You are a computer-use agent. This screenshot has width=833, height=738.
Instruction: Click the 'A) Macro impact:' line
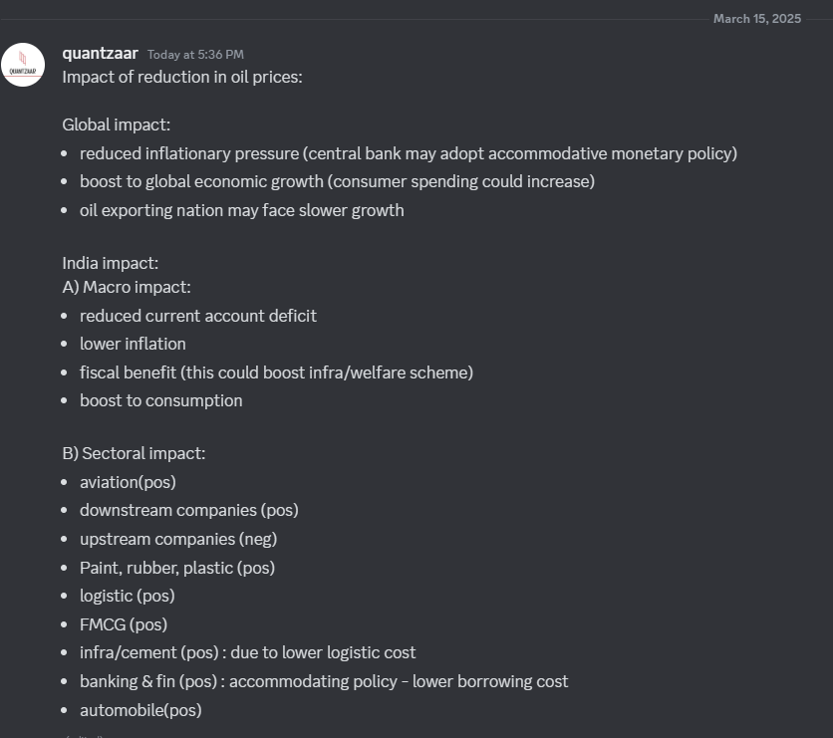coord(127,287)
